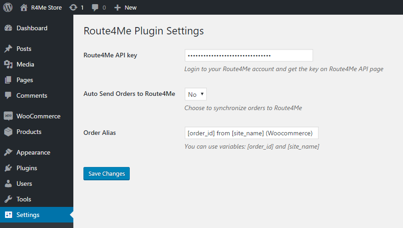Open the R4Me Store home icon
Viewport: 403px width, 228px height.
point(24,7)
